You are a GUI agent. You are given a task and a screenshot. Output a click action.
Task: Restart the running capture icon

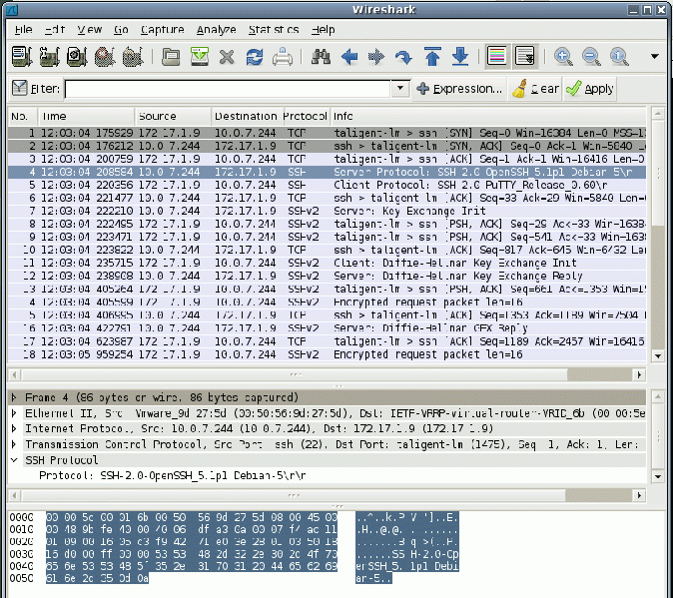point(133,57)
